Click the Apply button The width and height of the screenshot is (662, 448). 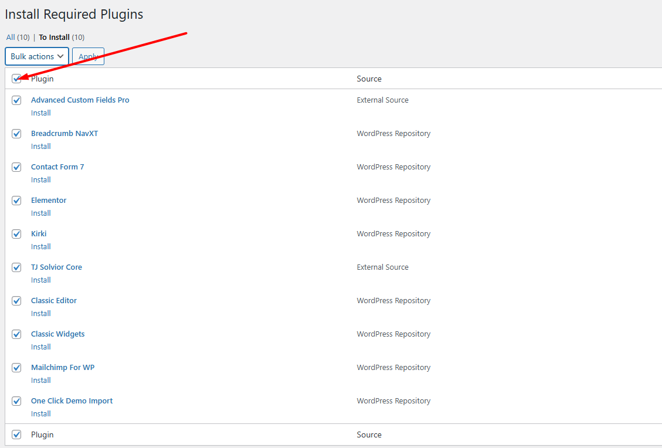tap(88, 56)
